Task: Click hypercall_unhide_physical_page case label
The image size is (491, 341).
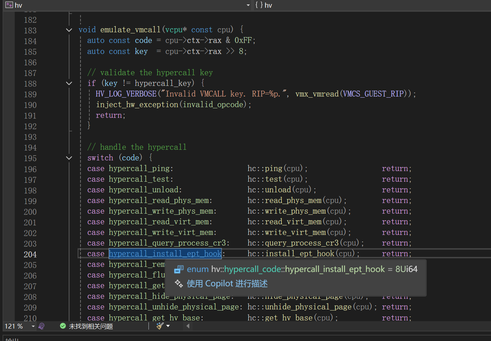Action: click(176, 307)
